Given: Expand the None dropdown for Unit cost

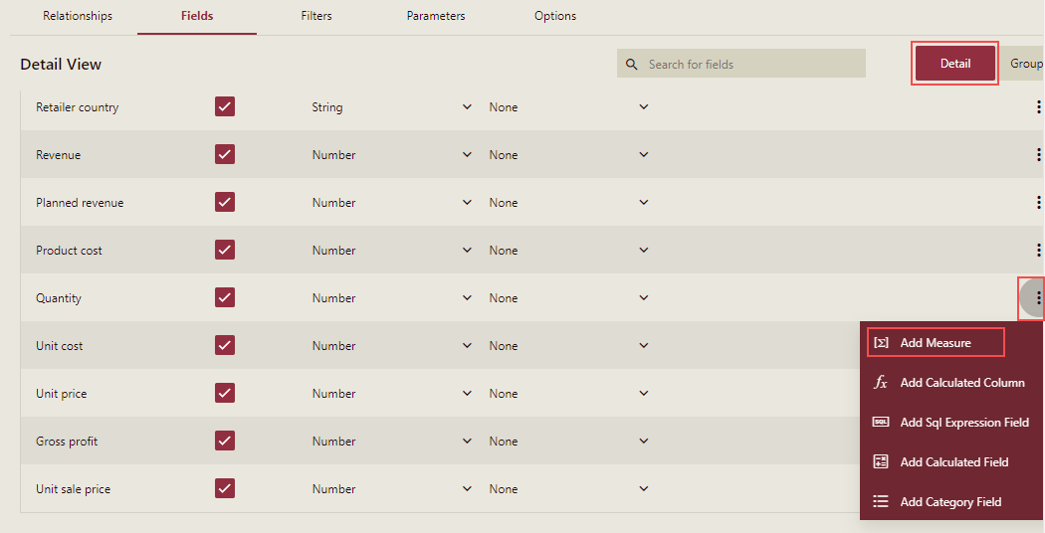Looking at the screenshot, I should coord(643,346).
